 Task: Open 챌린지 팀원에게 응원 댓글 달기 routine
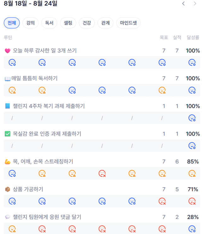tap(47, 217)
